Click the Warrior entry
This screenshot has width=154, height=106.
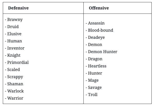tap(14, 98)
